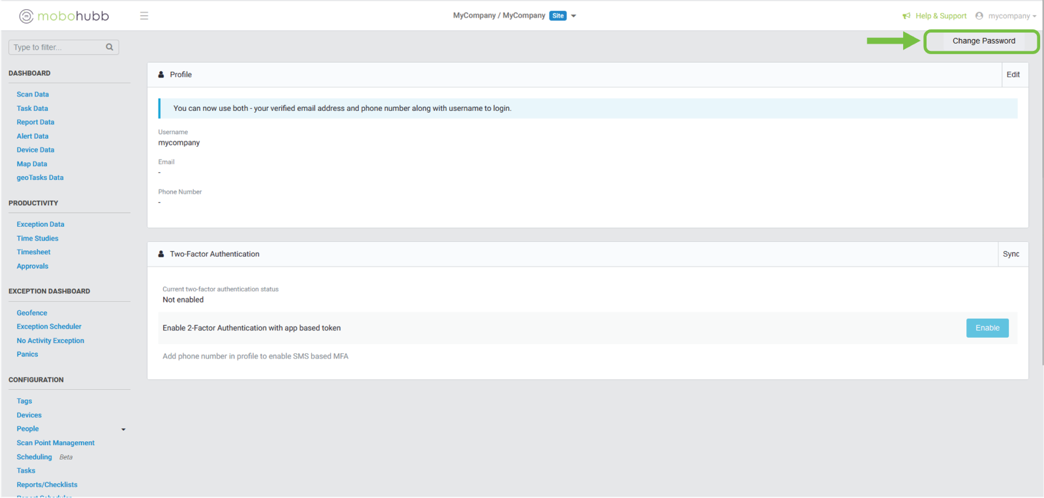This screenshot has width=1044, height=498.
Task: Enable app-based two-factor authentication
Action: point(987,328)
